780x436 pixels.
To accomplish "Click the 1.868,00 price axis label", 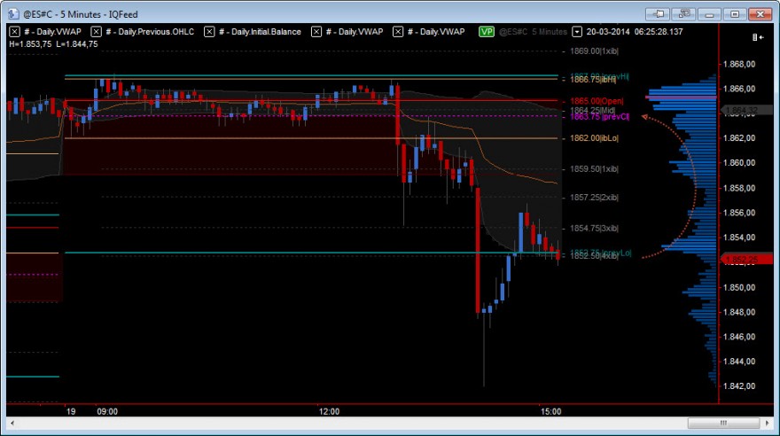I will (738, 64).
